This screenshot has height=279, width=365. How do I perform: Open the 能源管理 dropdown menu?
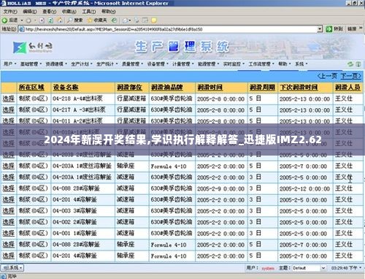click(208, 64)
